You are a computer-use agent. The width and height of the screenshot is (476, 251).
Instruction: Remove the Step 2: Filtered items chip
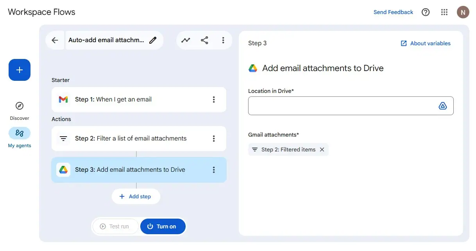pyautogui.click(x=322, y=149)
